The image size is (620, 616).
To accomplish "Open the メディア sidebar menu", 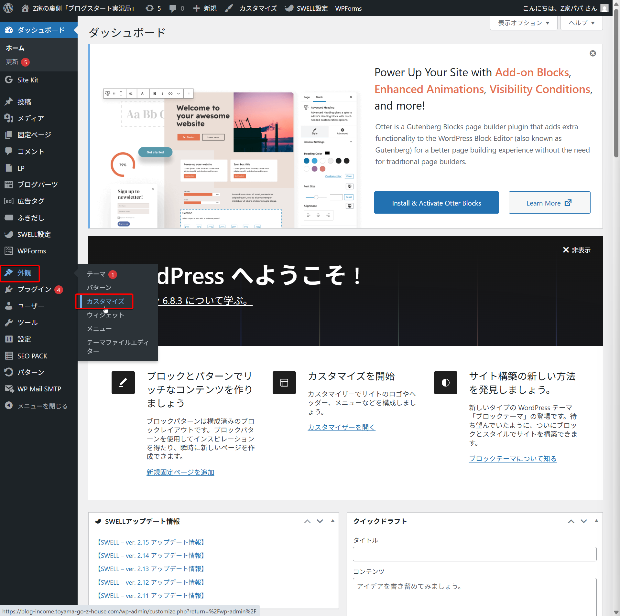I will (x=30, y=118).
